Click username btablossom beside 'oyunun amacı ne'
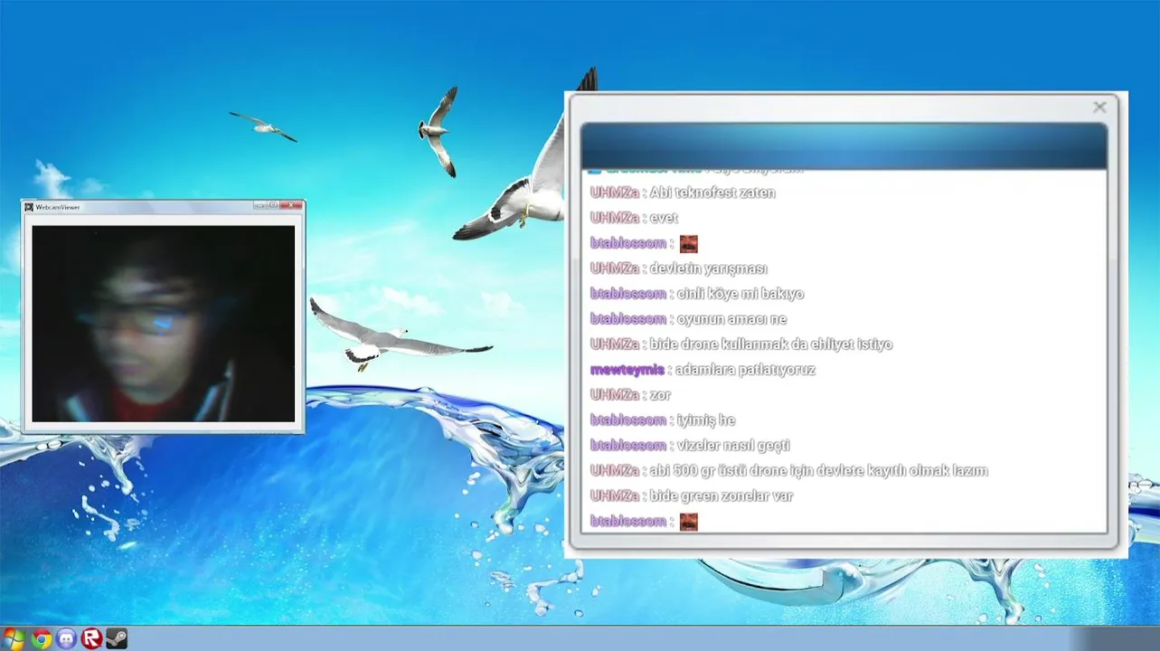The width and height of the screenshot is (1160, 651). click(x=627, y=319)
